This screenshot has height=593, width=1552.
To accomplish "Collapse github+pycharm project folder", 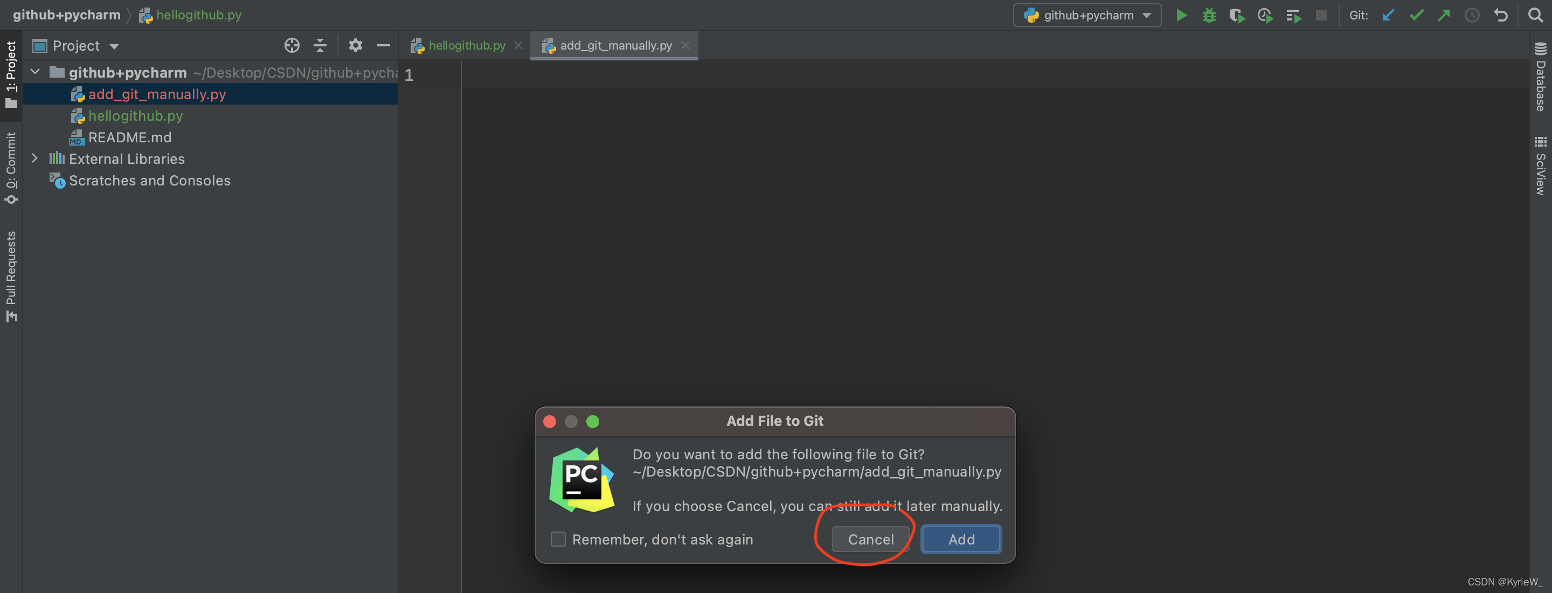I will (35, 72).
